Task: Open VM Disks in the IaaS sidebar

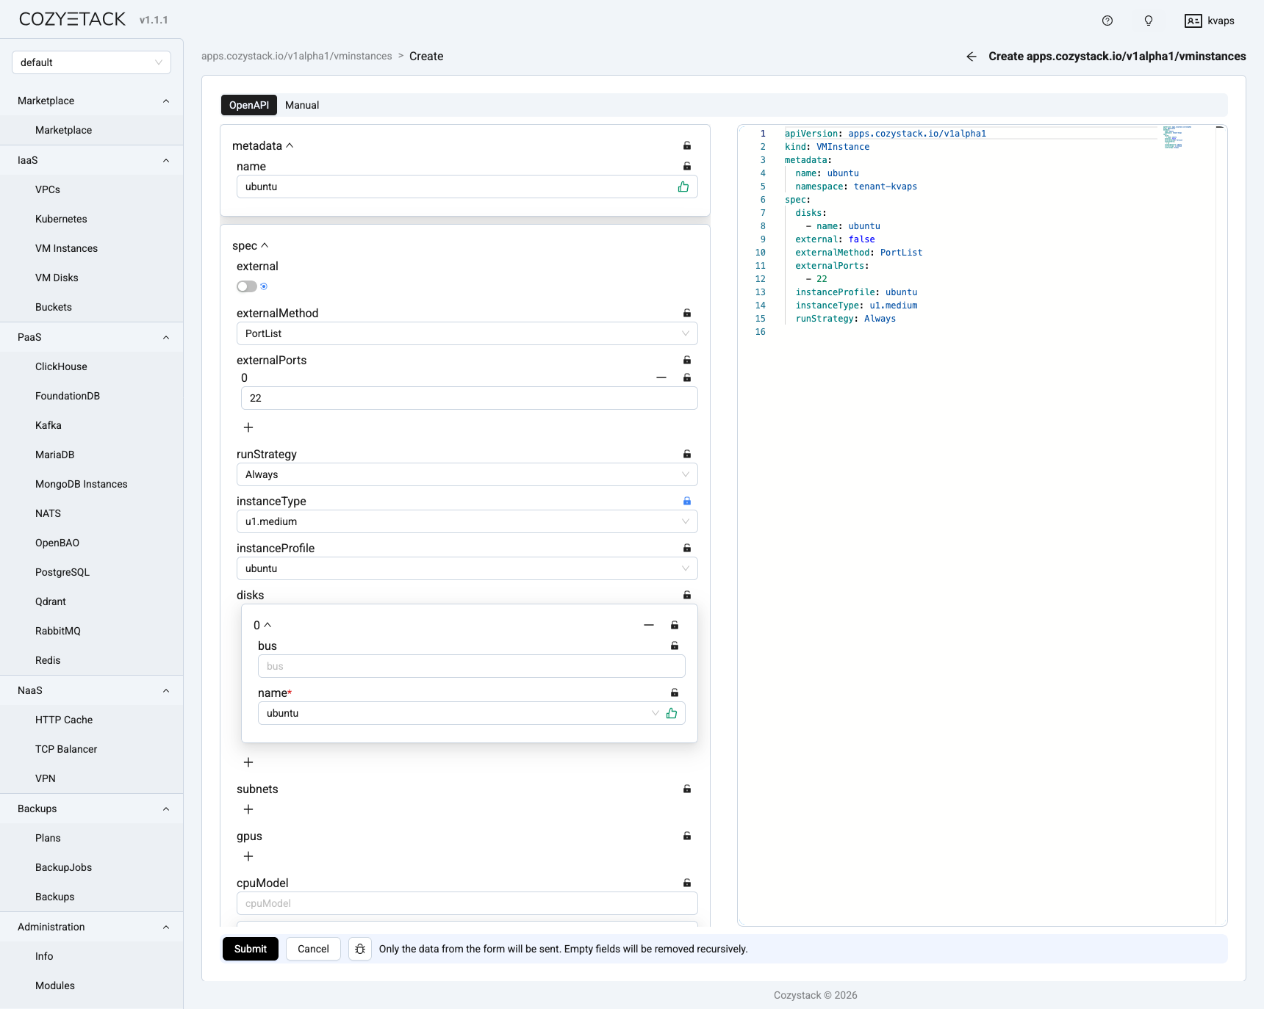Action: coord(57,278)
